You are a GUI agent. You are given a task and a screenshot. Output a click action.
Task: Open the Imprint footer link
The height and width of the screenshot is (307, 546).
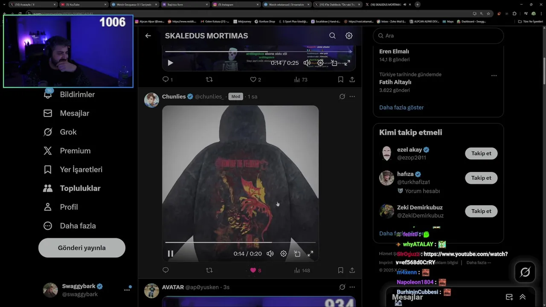(386, 263)
